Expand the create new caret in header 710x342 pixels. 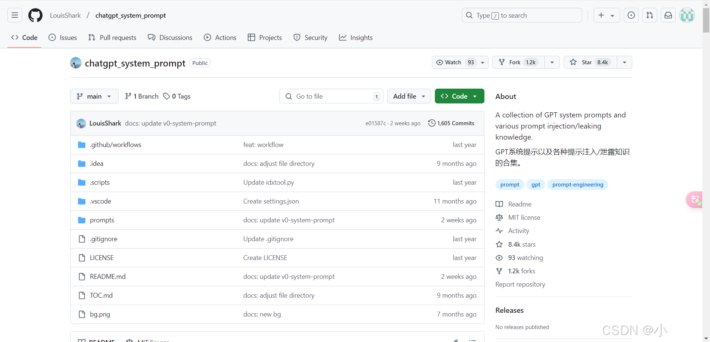coord(613,16)
